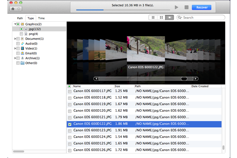The image size is (237, 158).
Task: Open the Time tab
Action: tap(41, 18)
